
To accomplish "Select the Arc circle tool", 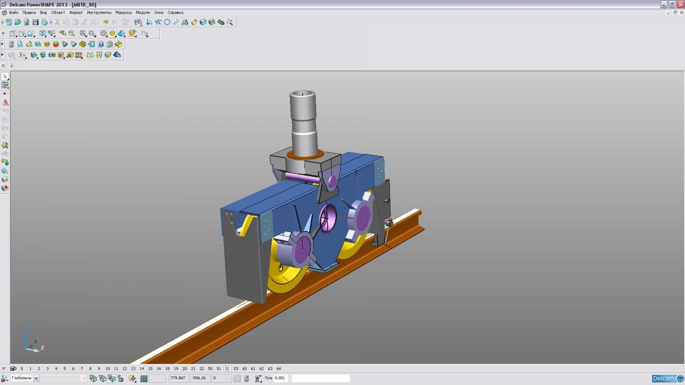I will point(167,22).
